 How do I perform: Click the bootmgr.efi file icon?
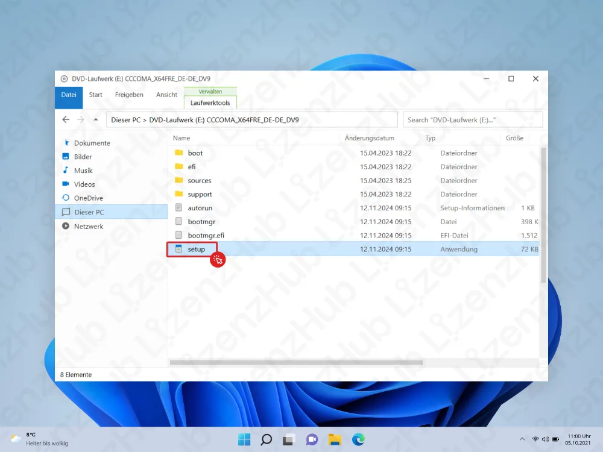178,235
